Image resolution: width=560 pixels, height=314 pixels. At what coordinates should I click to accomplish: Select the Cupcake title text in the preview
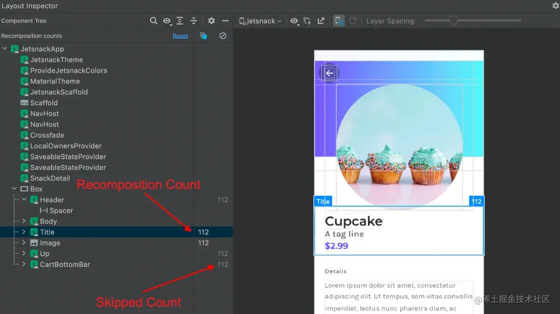(354, 221)
